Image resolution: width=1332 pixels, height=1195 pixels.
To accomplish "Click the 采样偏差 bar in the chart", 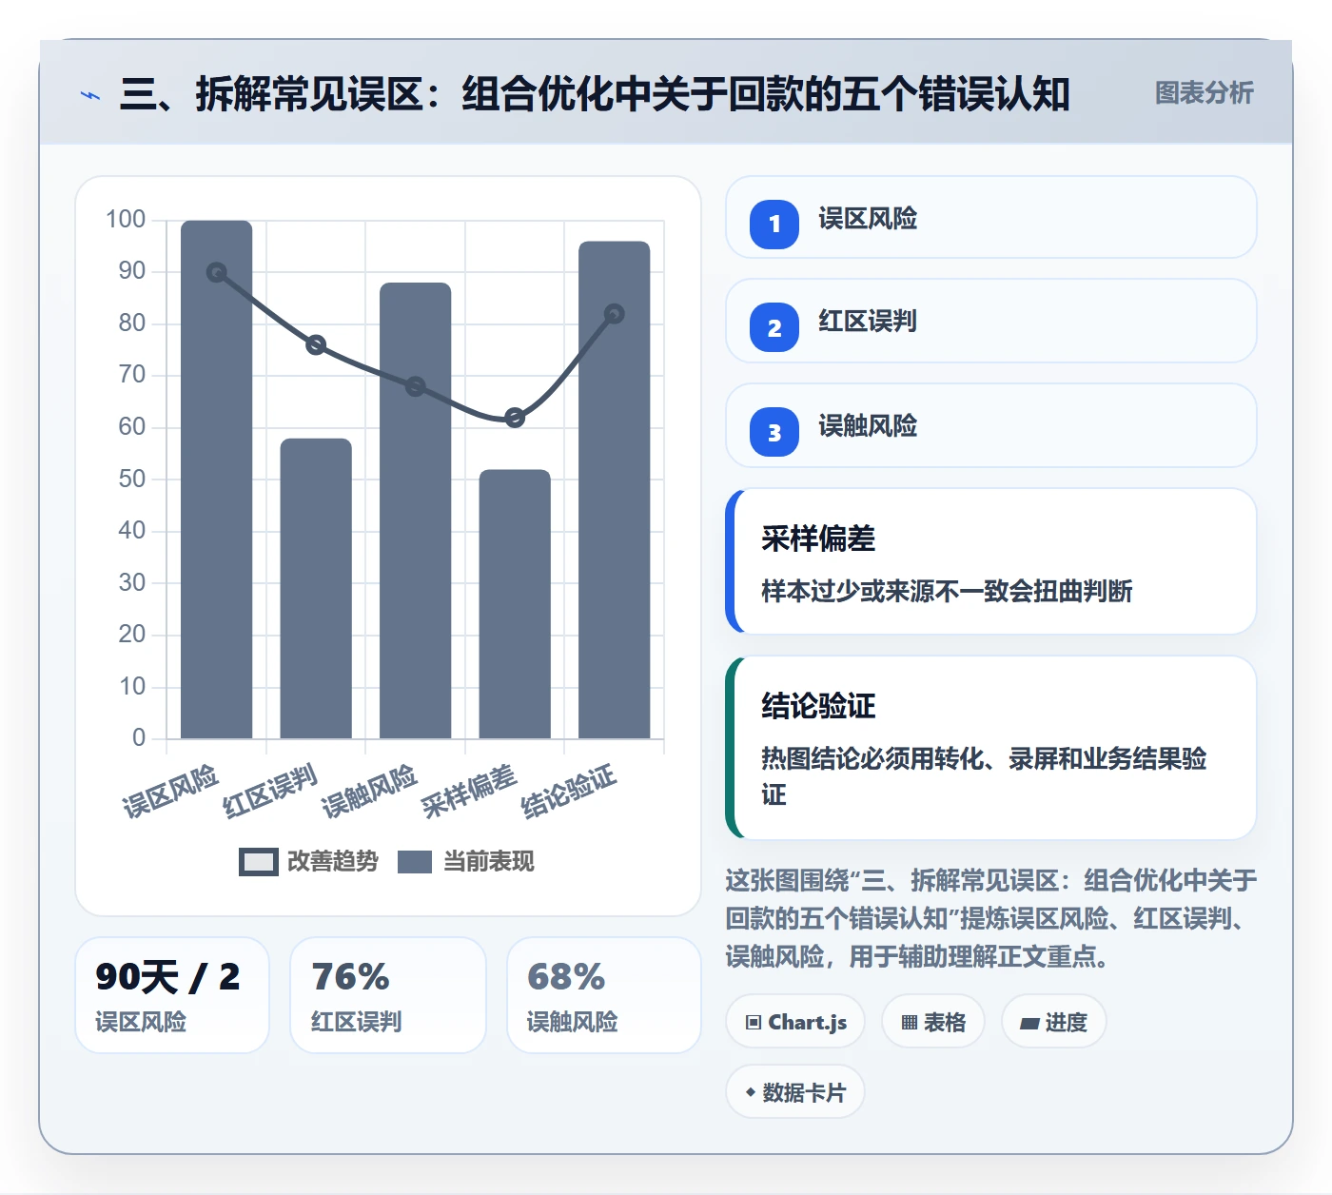I will point(515,604).
